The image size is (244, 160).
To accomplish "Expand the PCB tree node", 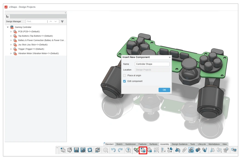I will pyautogui.click(x=11, y=32).
